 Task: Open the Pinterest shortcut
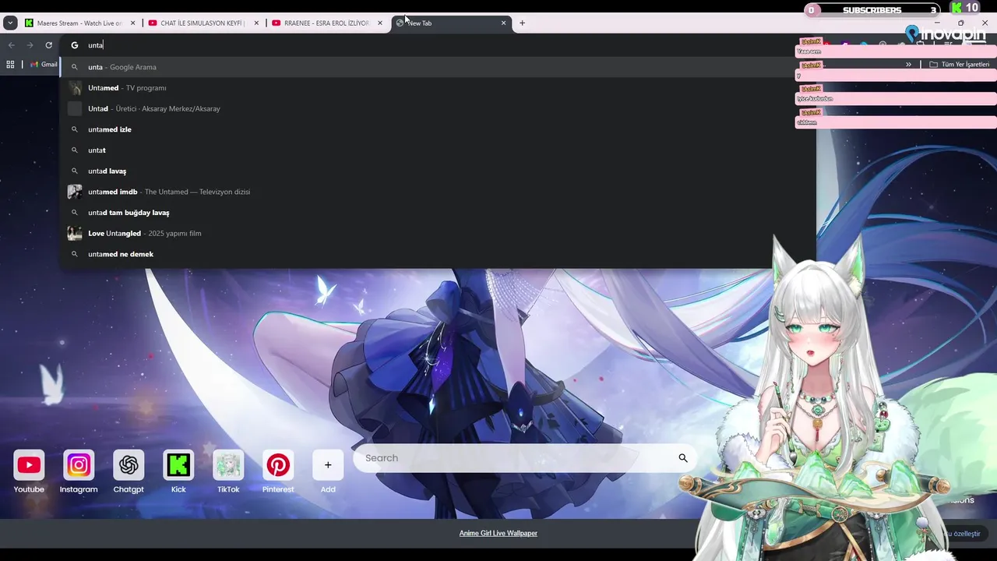point(278,471)
